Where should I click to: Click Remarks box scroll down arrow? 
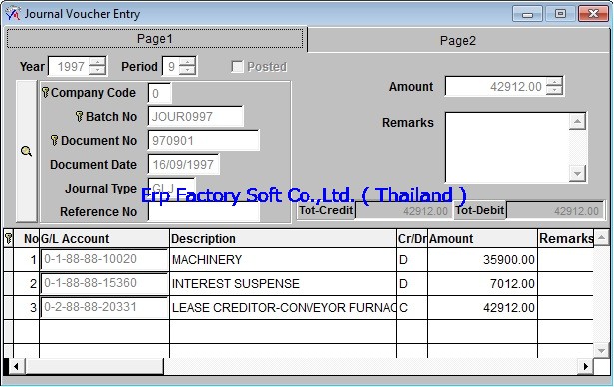[x=577, y=173]
